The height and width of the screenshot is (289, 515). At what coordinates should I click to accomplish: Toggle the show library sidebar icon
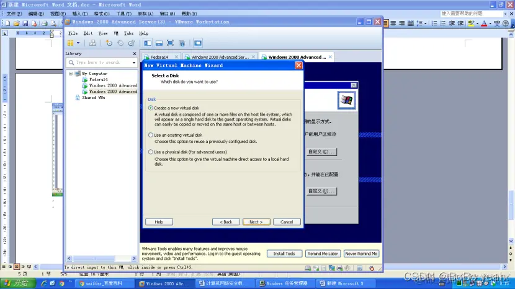coord(148,43)
